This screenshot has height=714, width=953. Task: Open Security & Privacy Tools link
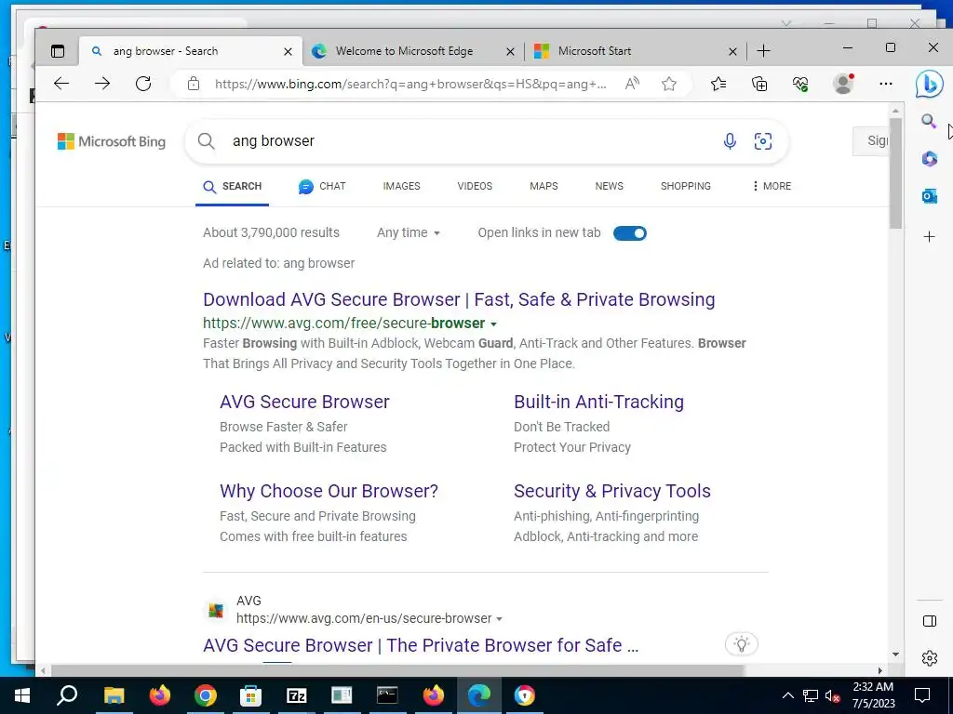pos(612,491)
